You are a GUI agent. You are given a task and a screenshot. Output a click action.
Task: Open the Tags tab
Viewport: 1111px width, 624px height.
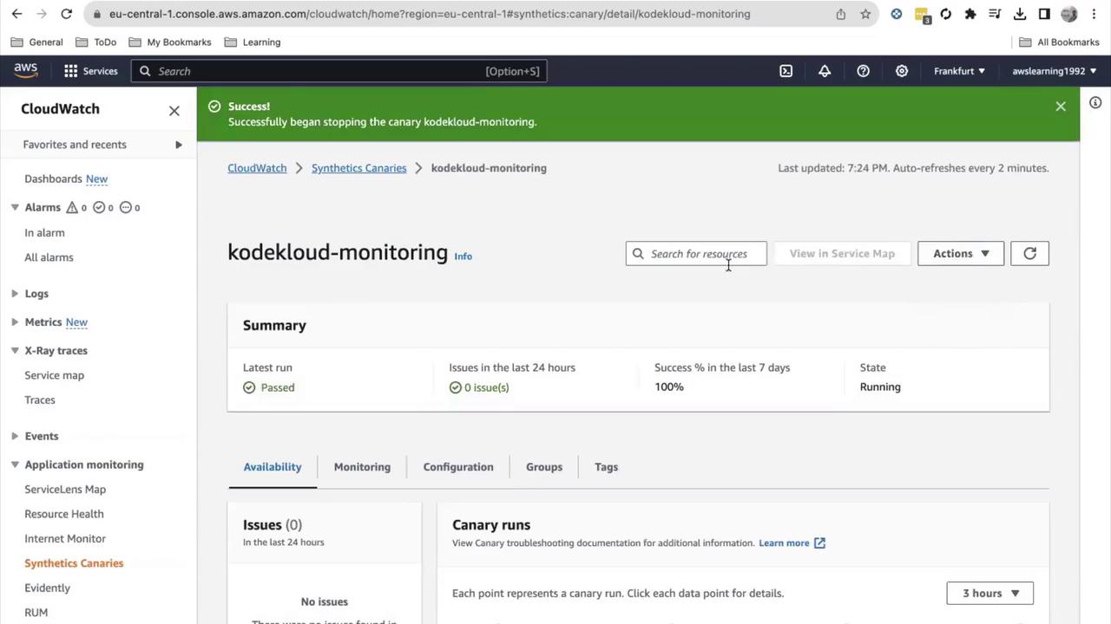tap(606, 467)
